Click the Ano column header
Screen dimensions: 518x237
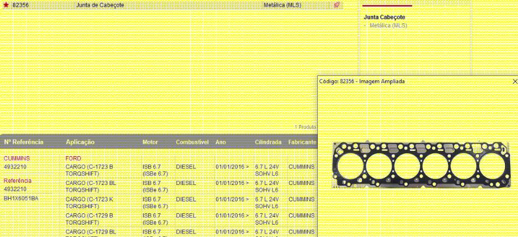pyautogui.click(x=221, y=142)
